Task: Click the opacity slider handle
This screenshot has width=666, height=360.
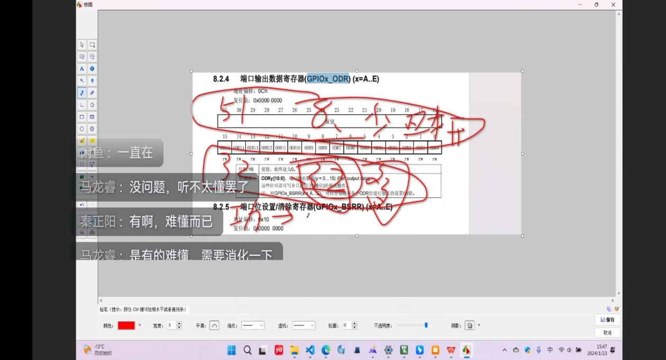Action: [426, 326]
